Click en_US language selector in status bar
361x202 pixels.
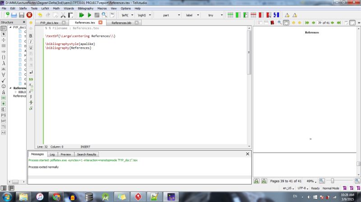(x=288, y=188)
